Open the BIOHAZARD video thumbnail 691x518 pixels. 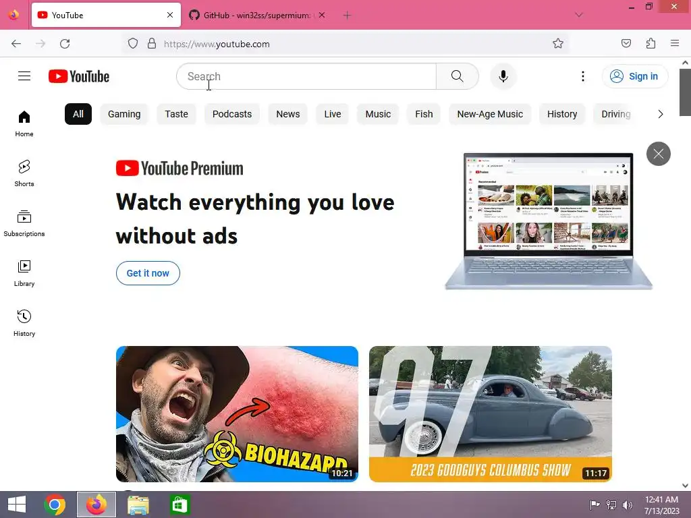click(237, 414)
